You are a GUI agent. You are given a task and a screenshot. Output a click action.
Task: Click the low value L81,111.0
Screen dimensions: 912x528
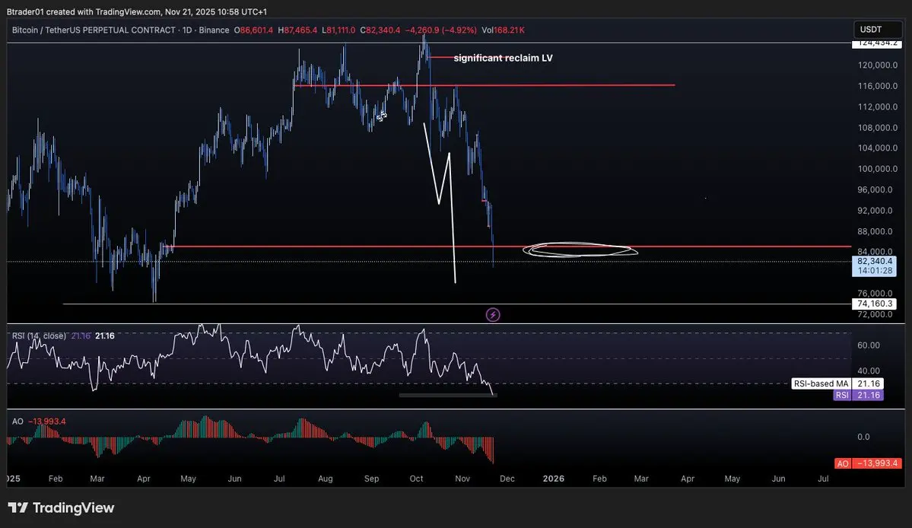click(x=338, y=30)
